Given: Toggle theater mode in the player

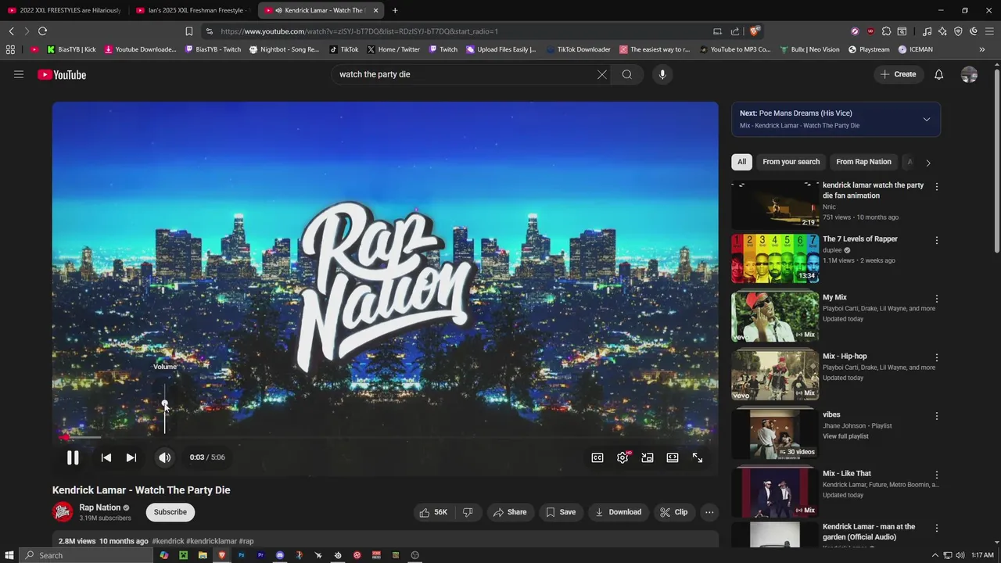Looking at the screenshot, I should [x=673, y=458].
